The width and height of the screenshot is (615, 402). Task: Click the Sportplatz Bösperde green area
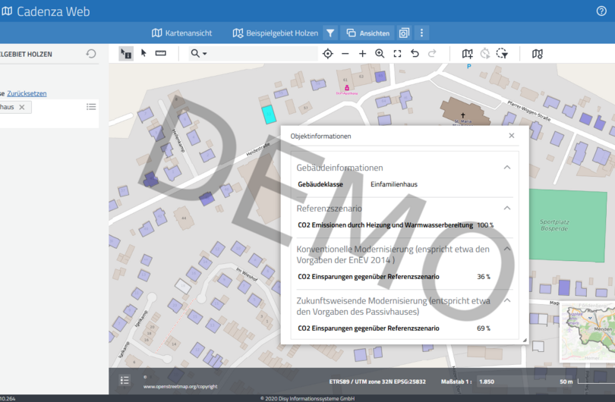(x=567, y=225)
